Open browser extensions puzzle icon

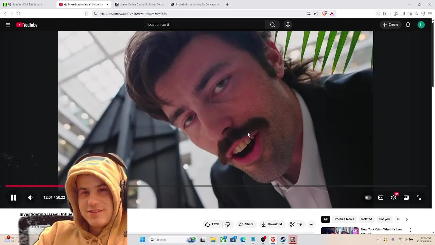(x=378, y=14)
